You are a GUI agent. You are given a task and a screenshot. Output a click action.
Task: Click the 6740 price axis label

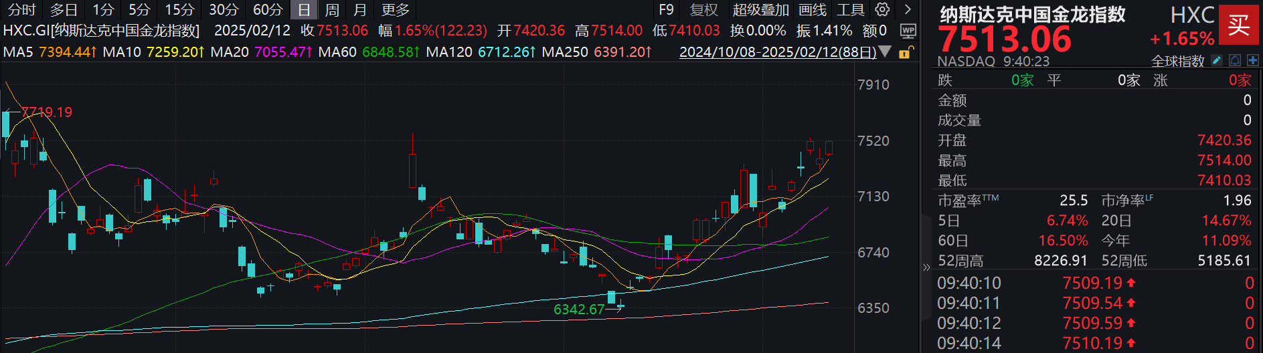pos(873,252)
